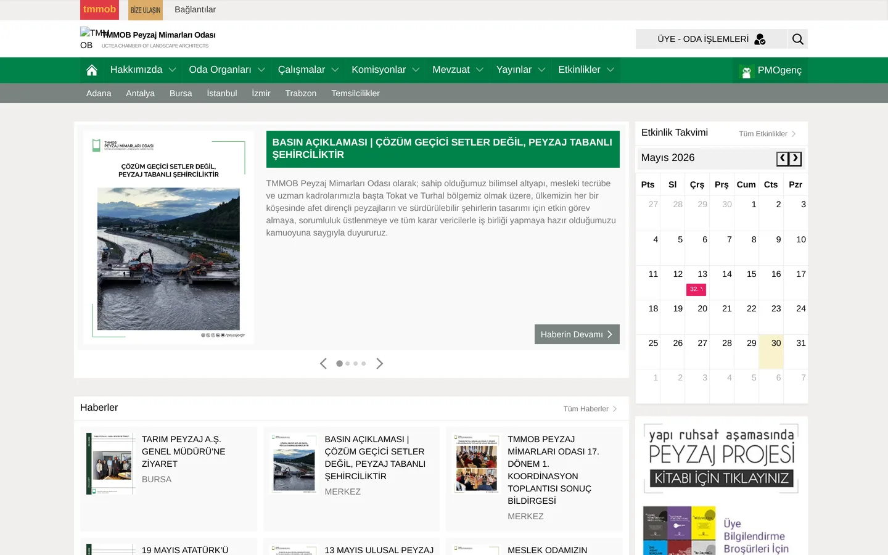Click the Üye Bilgilendirme Broşürleri banner
888x555 pixels.
click(721, 530)
